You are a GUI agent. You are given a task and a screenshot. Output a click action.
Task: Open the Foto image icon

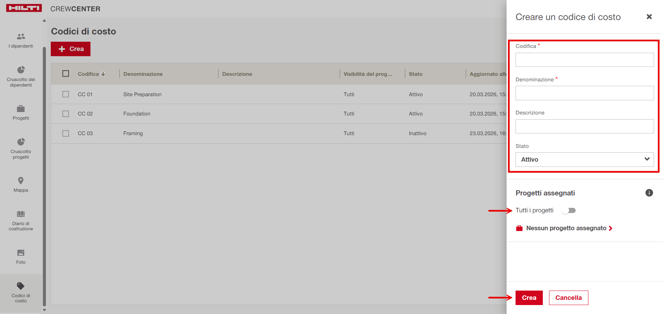pos(21,253)
